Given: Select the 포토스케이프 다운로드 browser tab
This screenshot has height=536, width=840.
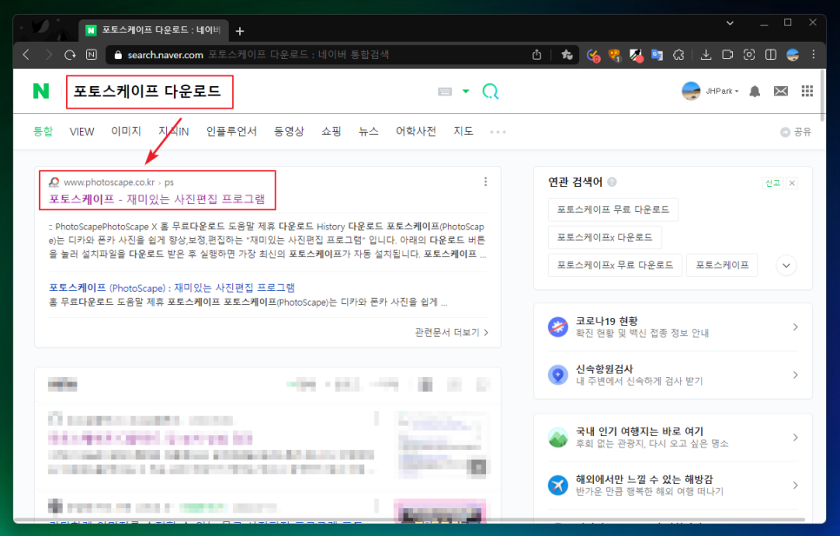Looking at the screenshot, I should pos(154,30).
